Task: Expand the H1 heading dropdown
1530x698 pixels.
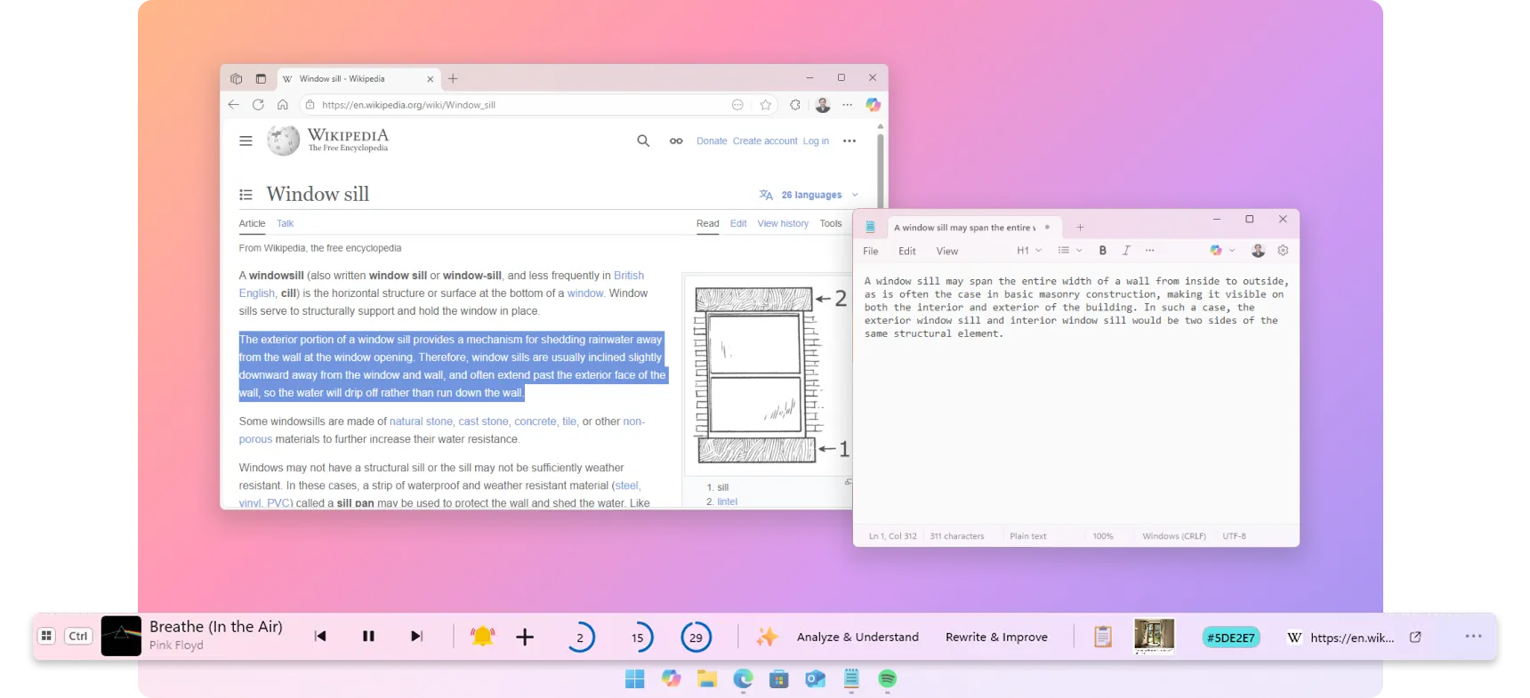Action: [1029, 251]
